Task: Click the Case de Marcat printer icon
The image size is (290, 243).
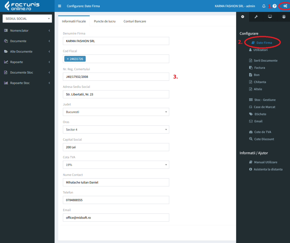Action: (251, 107)
